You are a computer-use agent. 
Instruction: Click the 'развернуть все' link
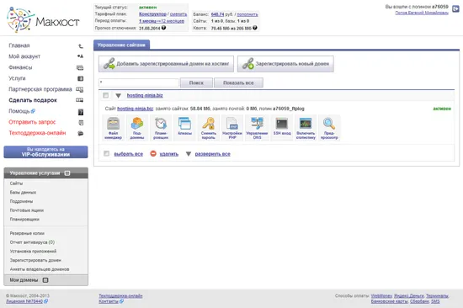(213, 154)
